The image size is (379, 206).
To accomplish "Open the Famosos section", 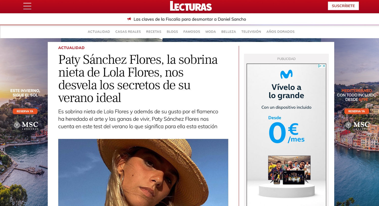I will point(192,32).
